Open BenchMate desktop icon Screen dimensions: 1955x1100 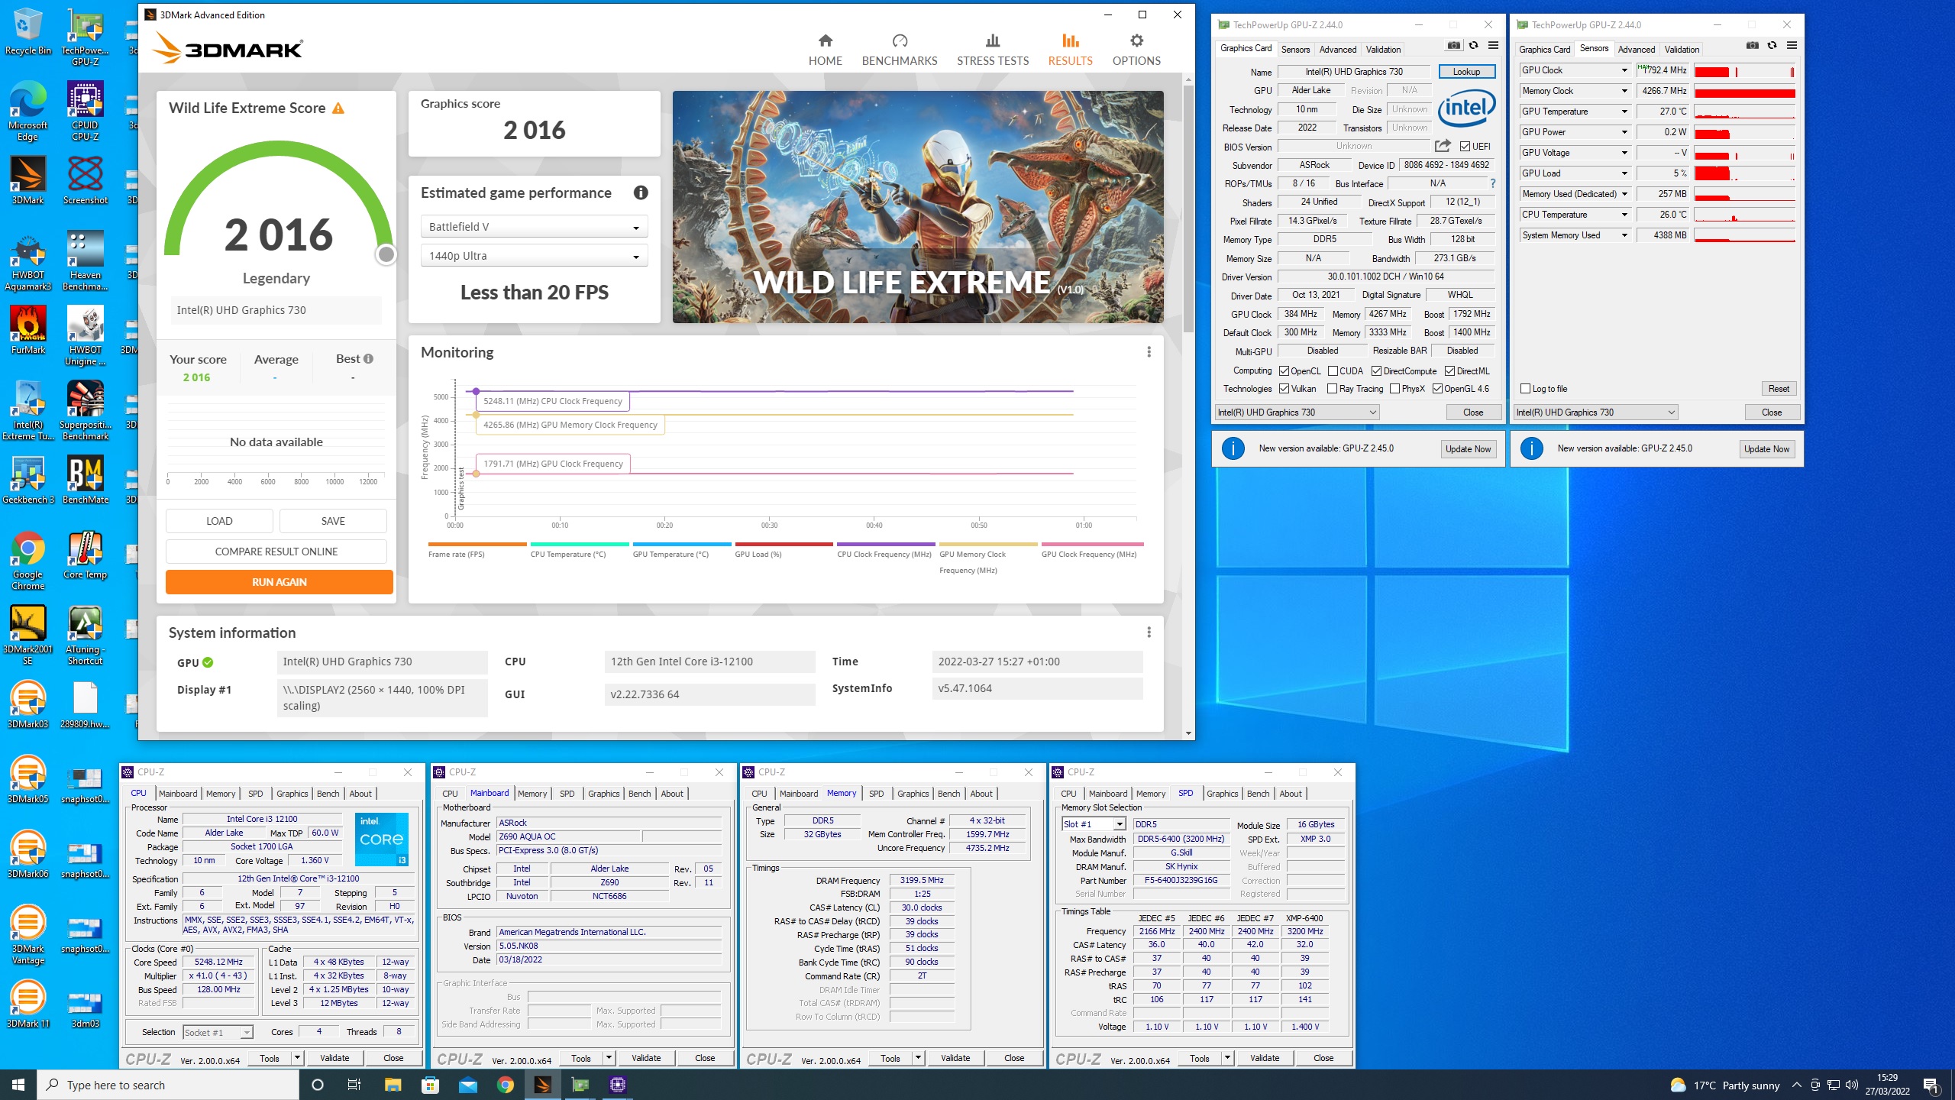coord(85,480)
